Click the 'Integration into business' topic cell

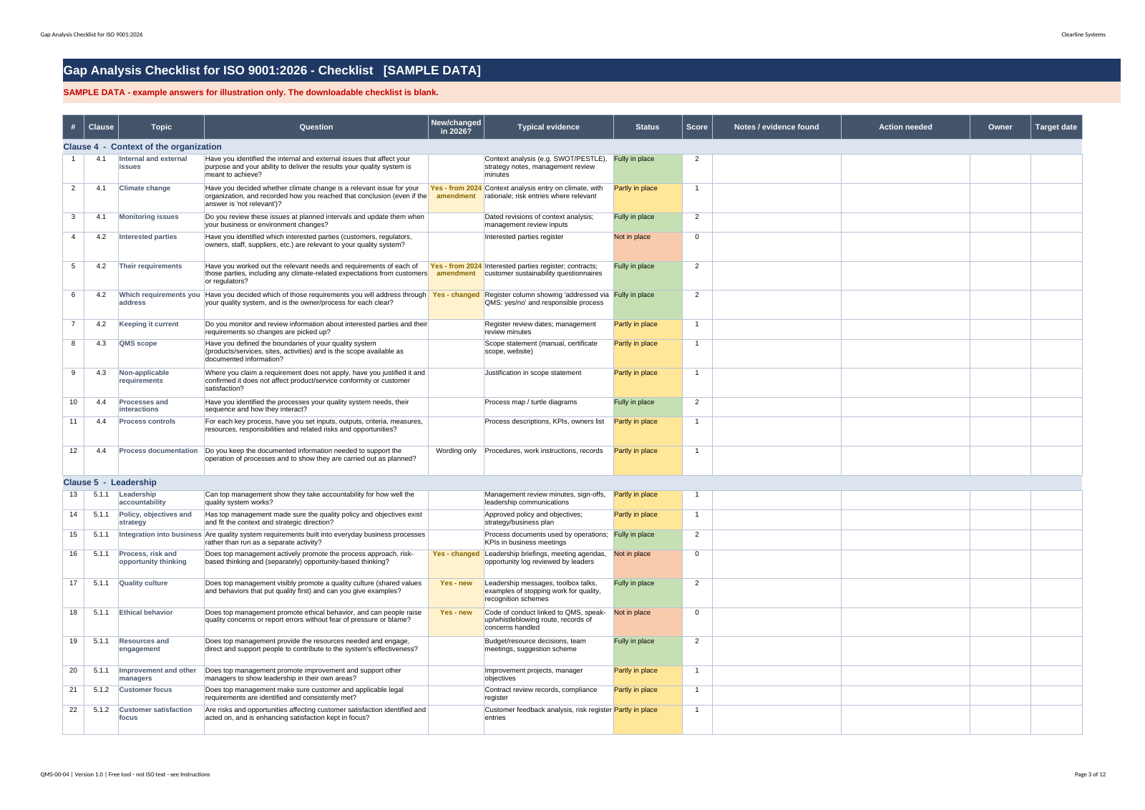(x=161, y=540)
